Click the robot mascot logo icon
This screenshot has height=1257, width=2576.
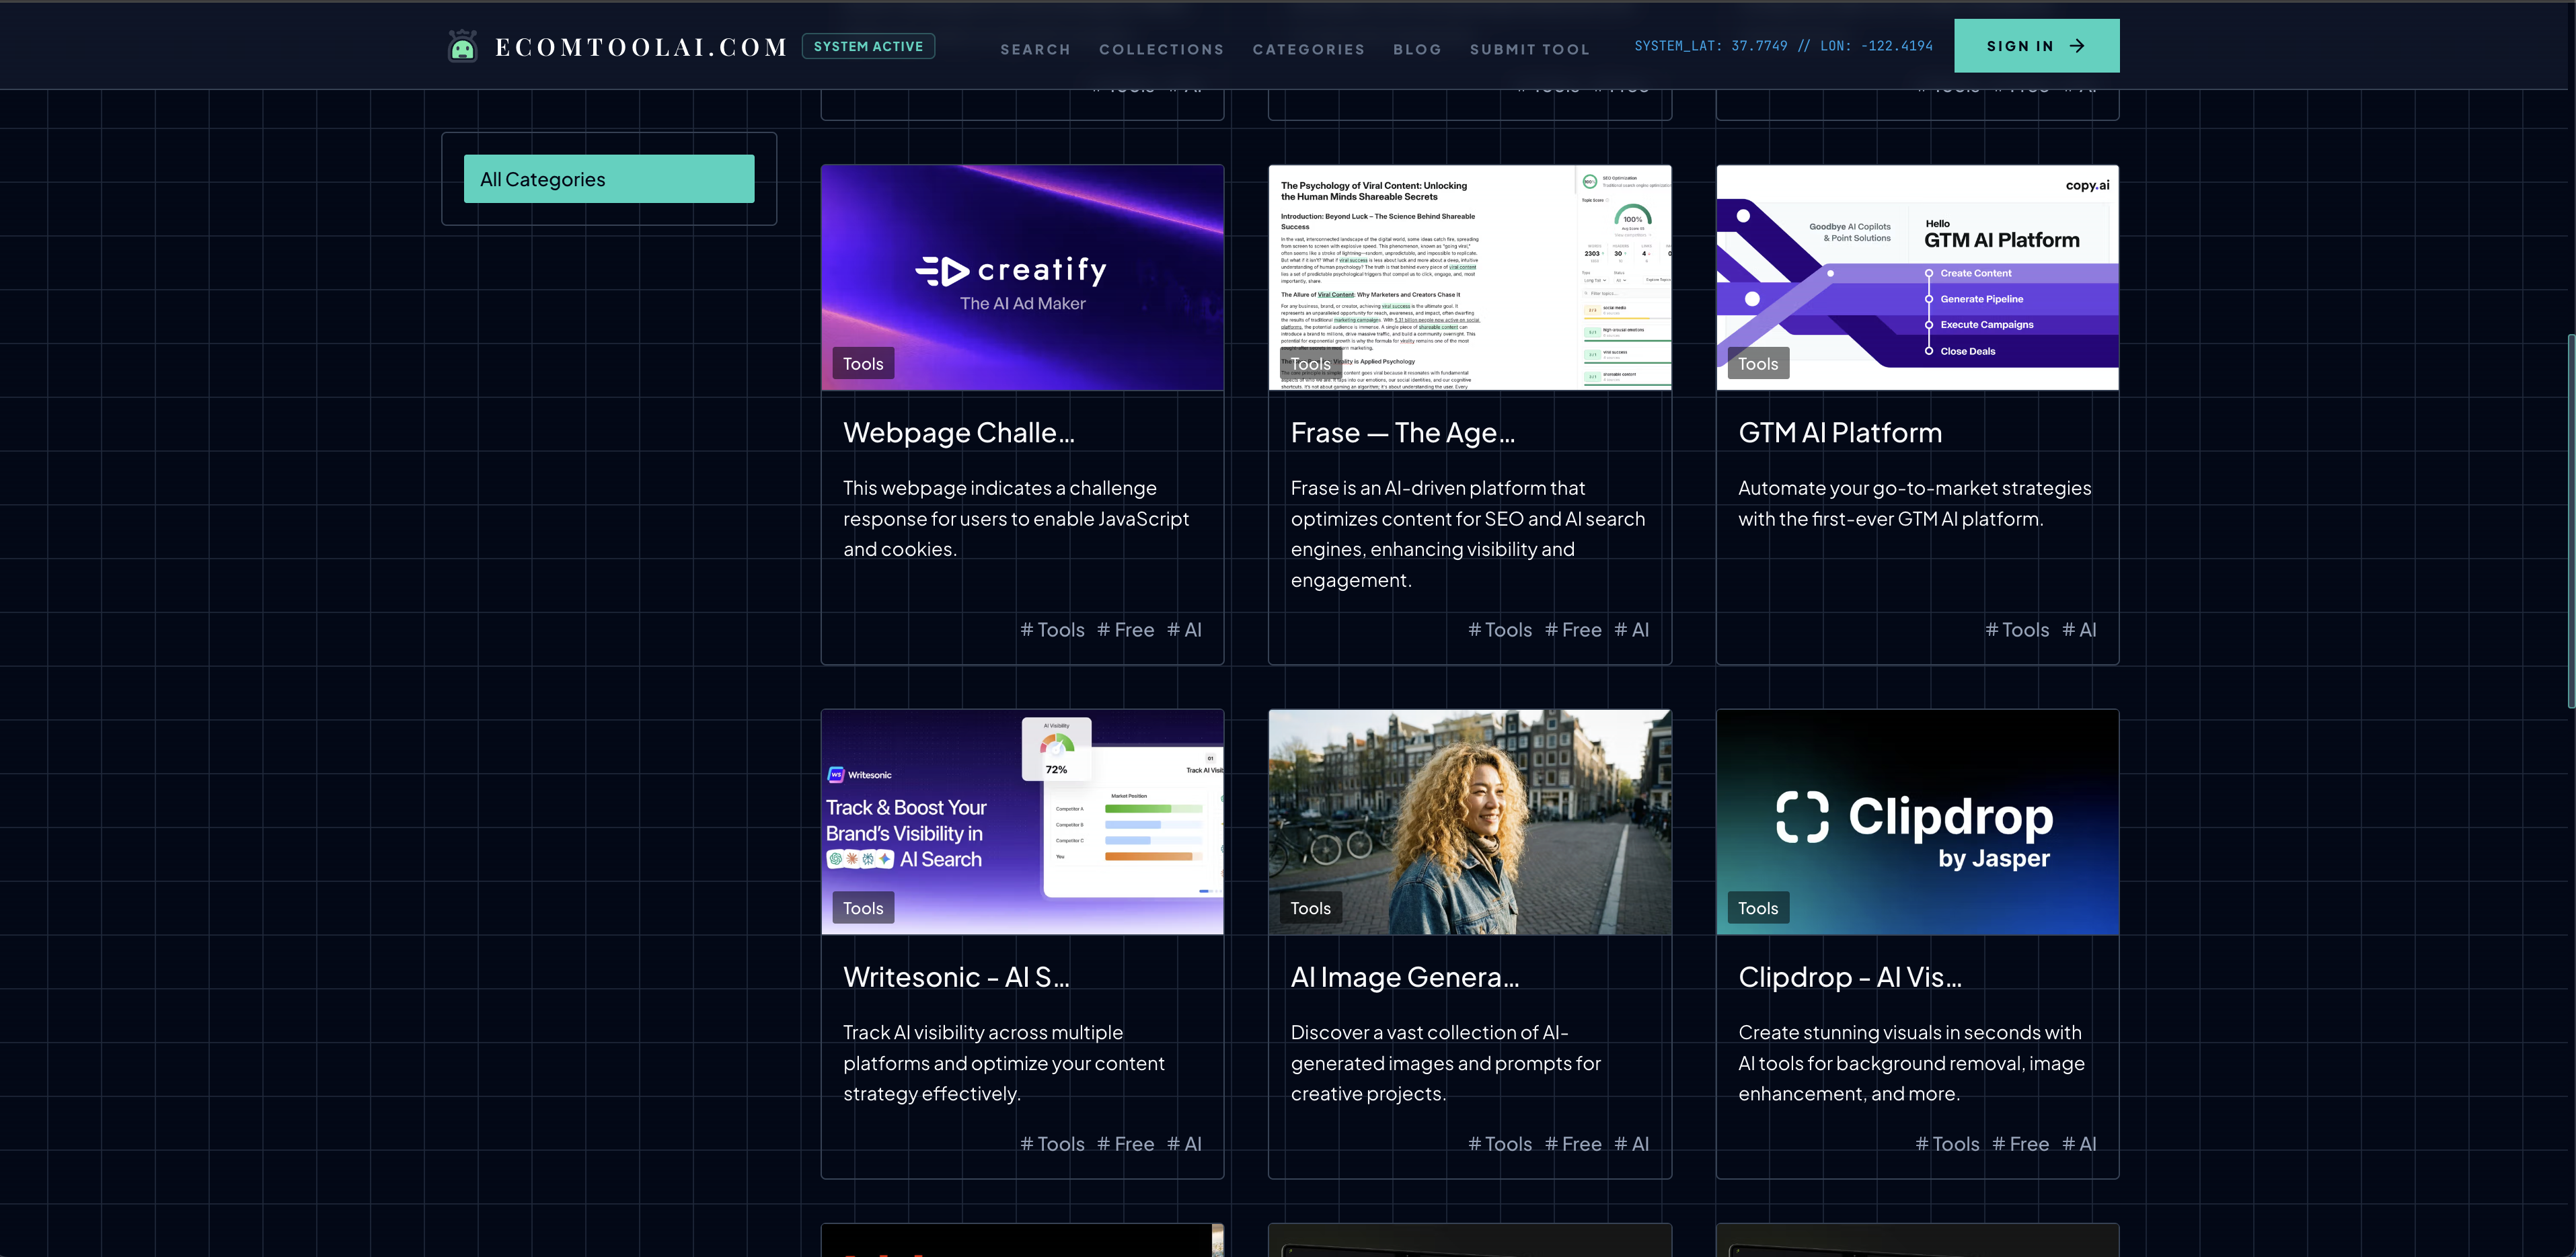point(462,45)
